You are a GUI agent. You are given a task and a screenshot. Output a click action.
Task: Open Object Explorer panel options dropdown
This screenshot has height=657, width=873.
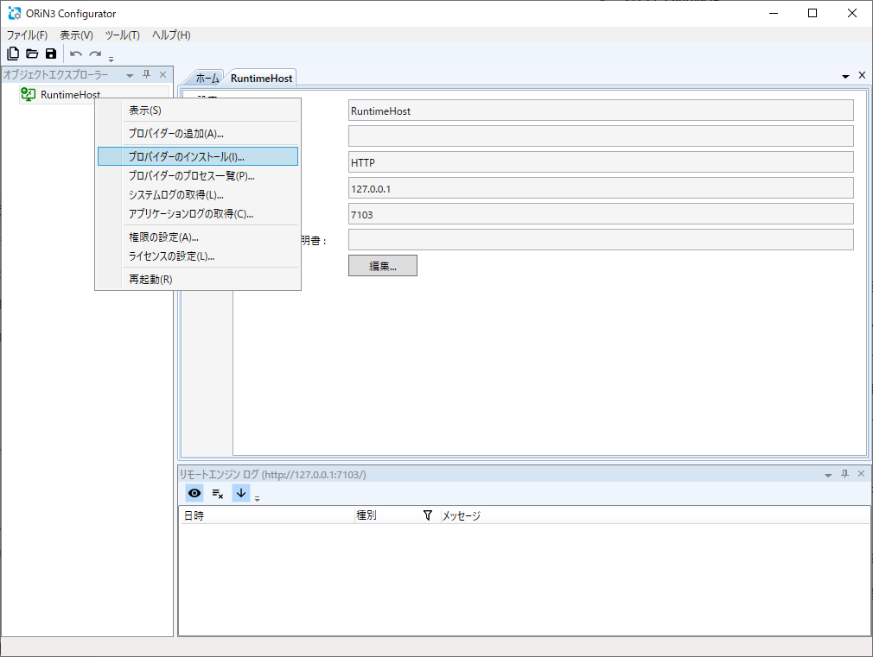pyautogui.click(x=130, y=75)
